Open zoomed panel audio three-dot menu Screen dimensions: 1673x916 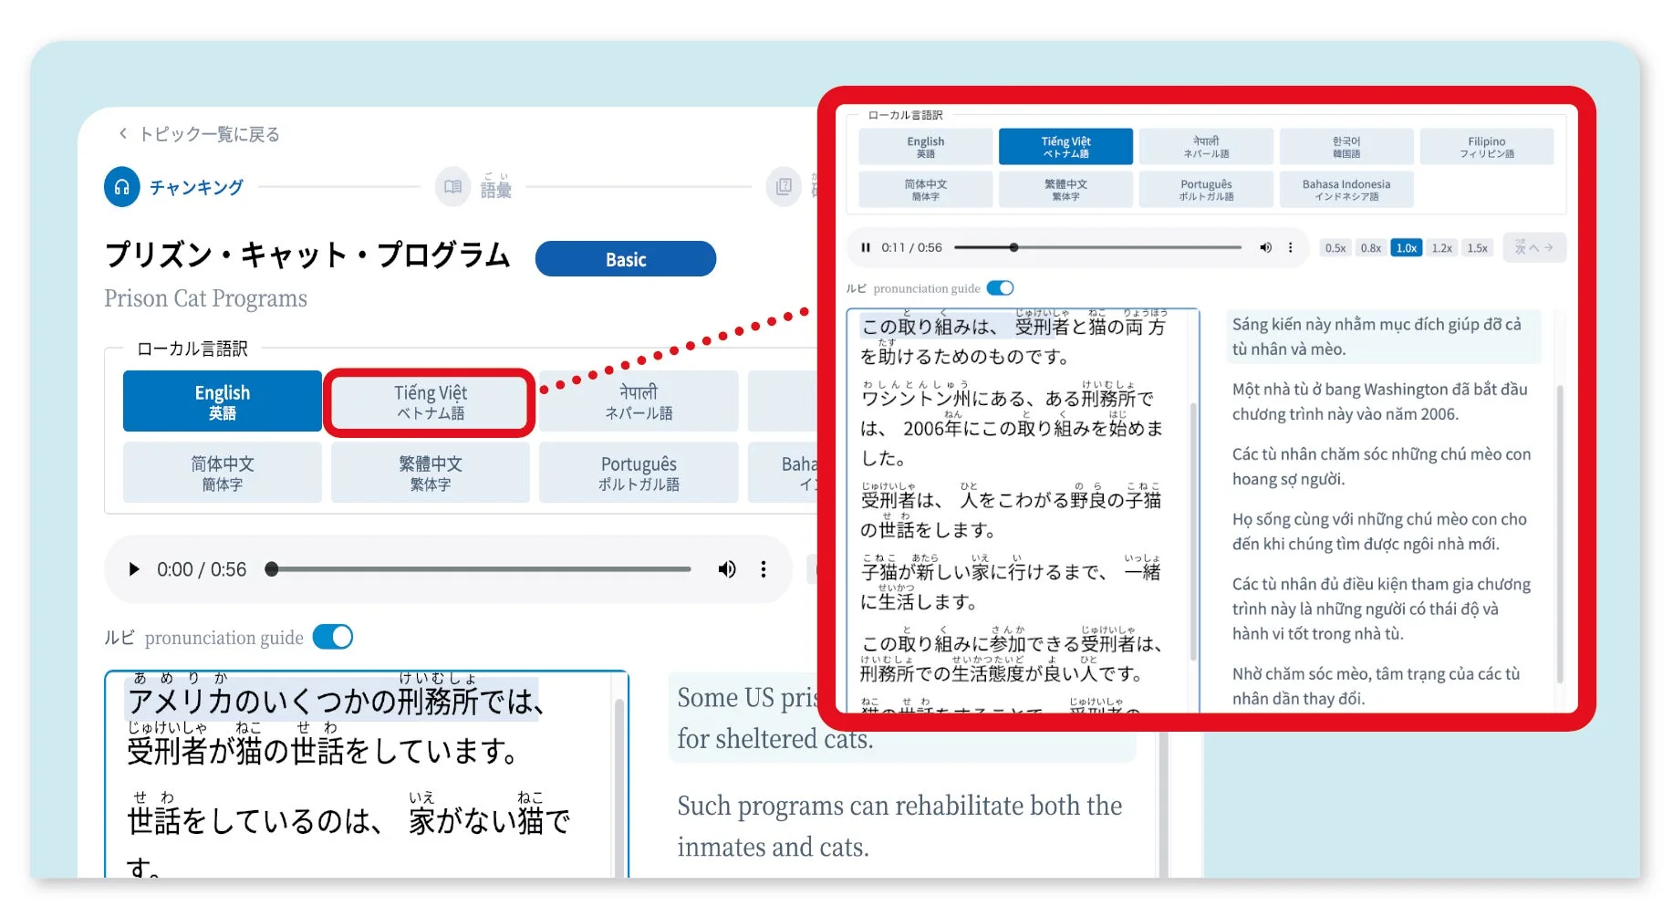tap(1290, 247)
